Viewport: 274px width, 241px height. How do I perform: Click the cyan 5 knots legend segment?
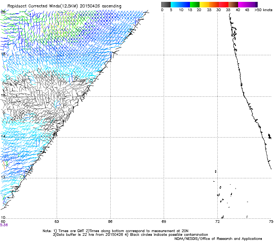pyautogui.click(x=175, y=4)
